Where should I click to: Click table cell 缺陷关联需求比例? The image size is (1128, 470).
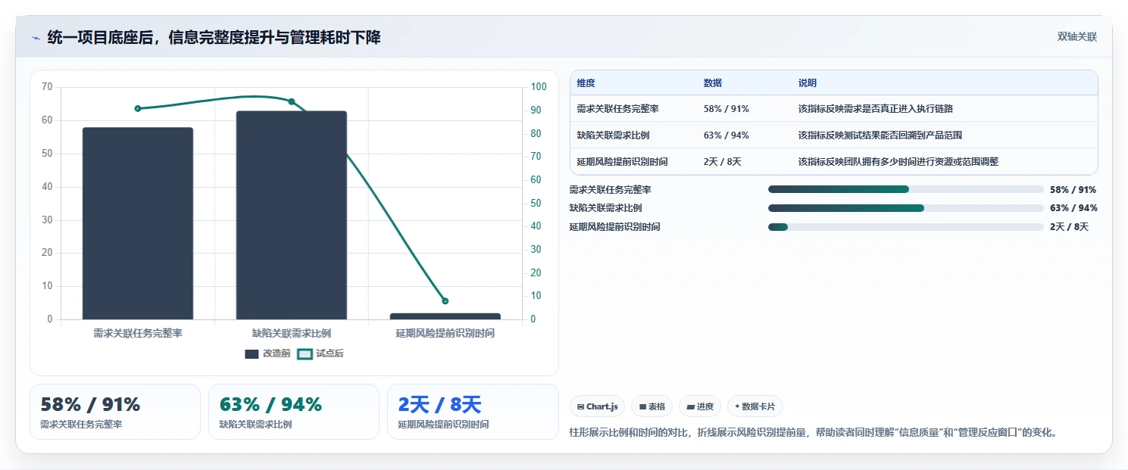pyautogui.click(x=613, y=135)
